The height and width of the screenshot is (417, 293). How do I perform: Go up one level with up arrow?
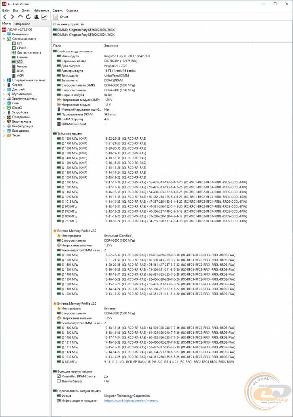[x=20, y=17]
